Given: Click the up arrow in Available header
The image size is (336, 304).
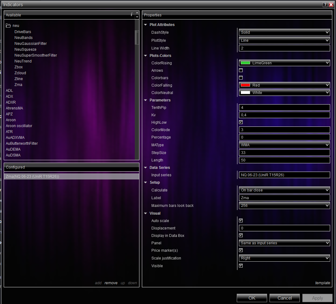Looking at the screenshot, I should [x=137, y=13].
